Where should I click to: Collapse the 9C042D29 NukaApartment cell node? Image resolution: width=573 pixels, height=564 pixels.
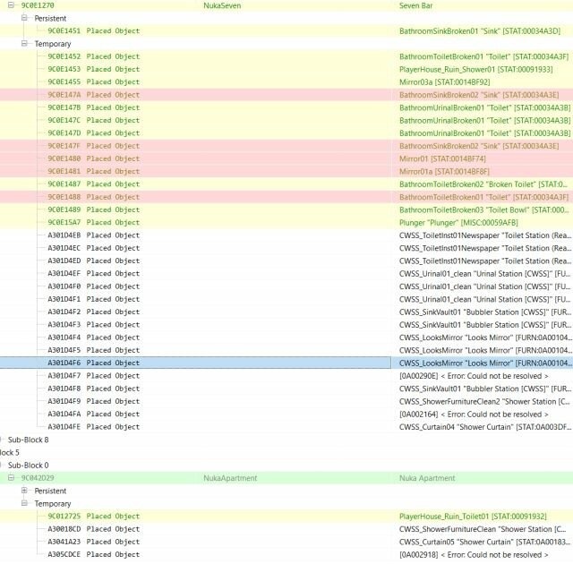11,477
